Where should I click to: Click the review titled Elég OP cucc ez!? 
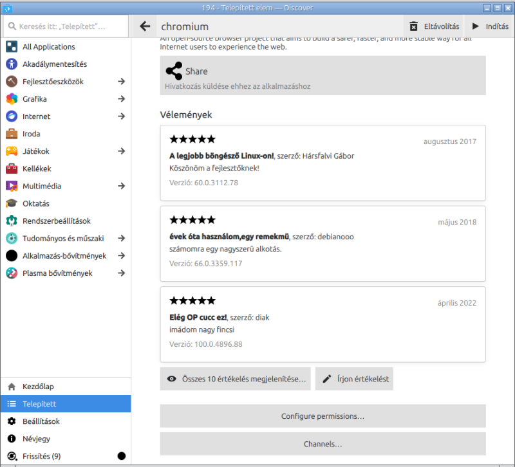pyautogui.click(x=198, y=317)
